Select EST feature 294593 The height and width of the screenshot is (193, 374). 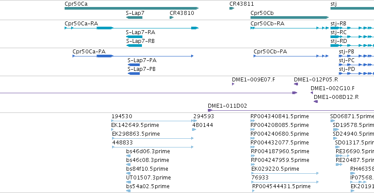tap(195, 121)
